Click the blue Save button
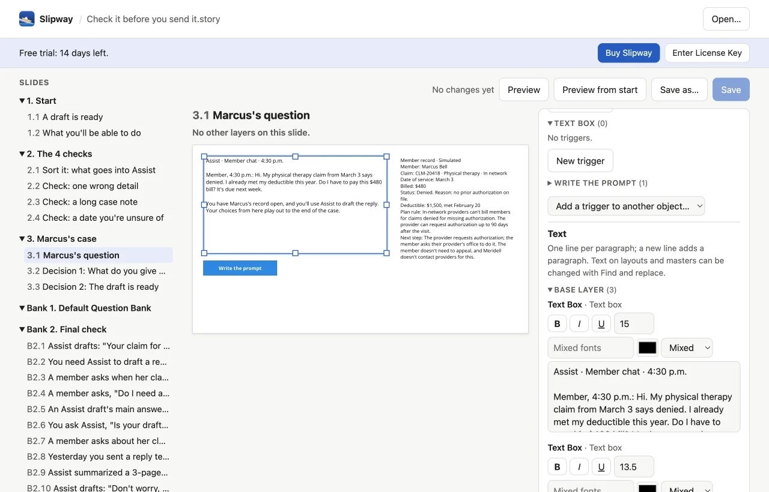This screenshot has width=769, height=492. 731,89
